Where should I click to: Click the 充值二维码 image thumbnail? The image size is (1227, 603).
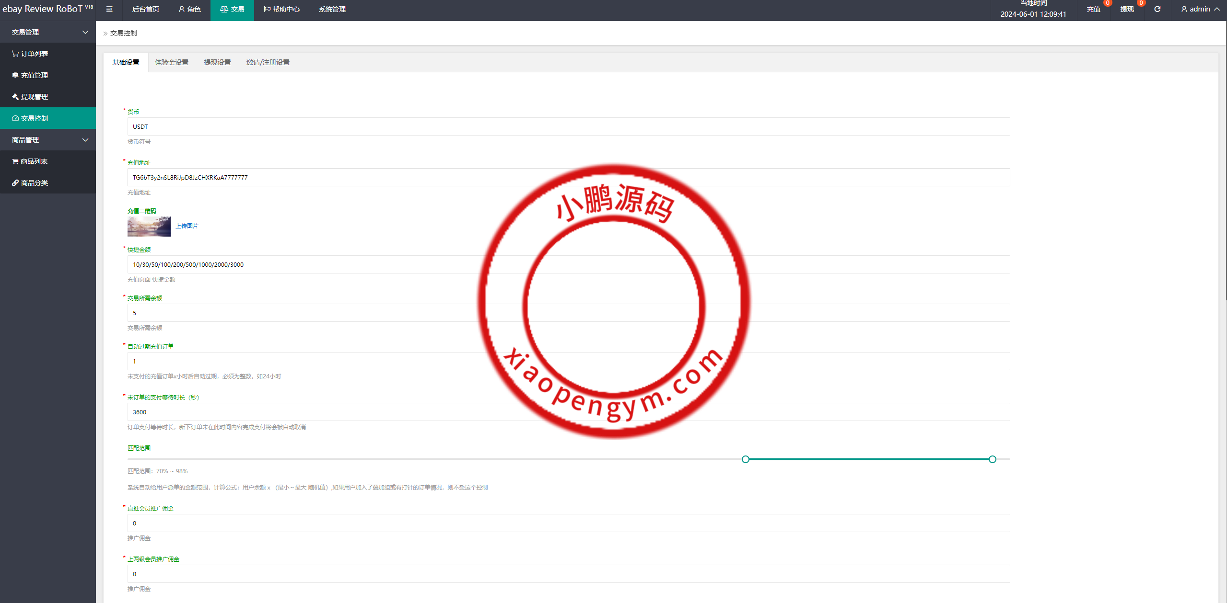(149, 226)
